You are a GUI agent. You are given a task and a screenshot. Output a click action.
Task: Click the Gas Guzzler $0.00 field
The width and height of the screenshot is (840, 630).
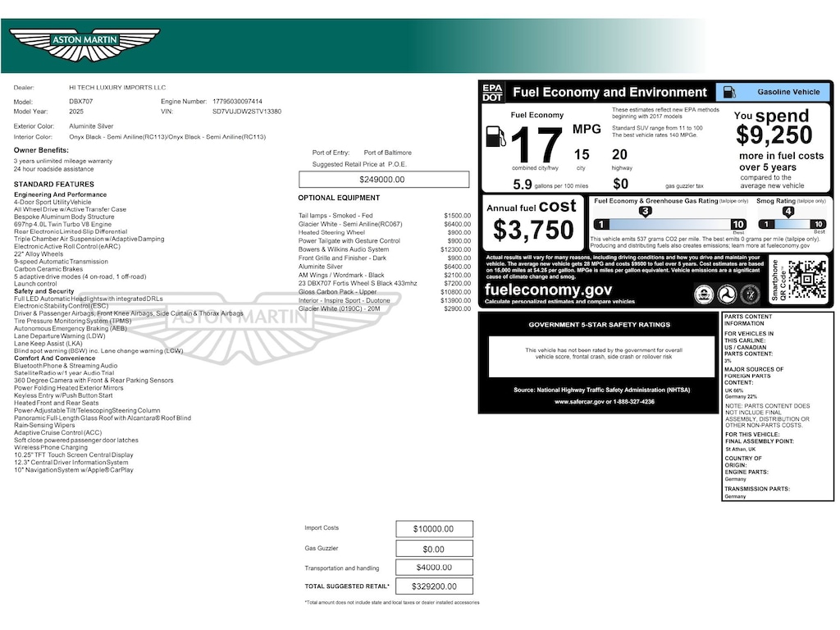click(433, 549)
